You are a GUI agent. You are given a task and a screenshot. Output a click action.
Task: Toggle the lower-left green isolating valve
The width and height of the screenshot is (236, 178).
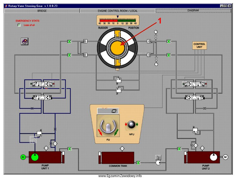pyautogui.click(x=69, y=55)
